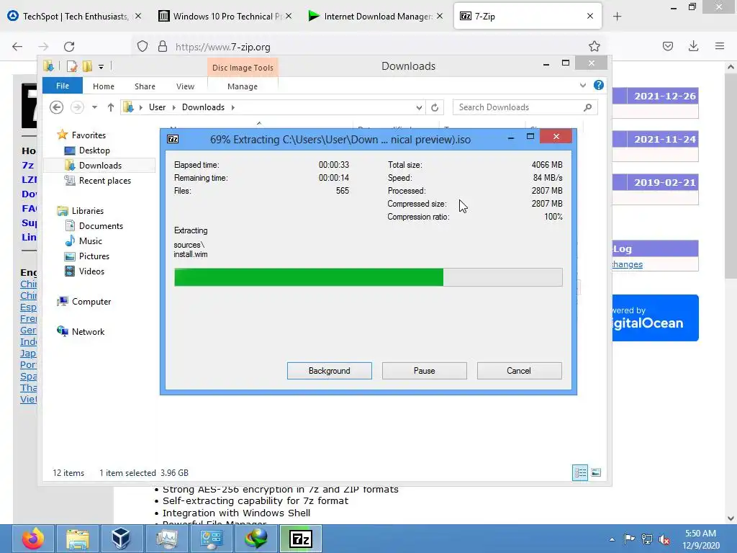
Task: Open Pictures library
Action: coord(94,256)
